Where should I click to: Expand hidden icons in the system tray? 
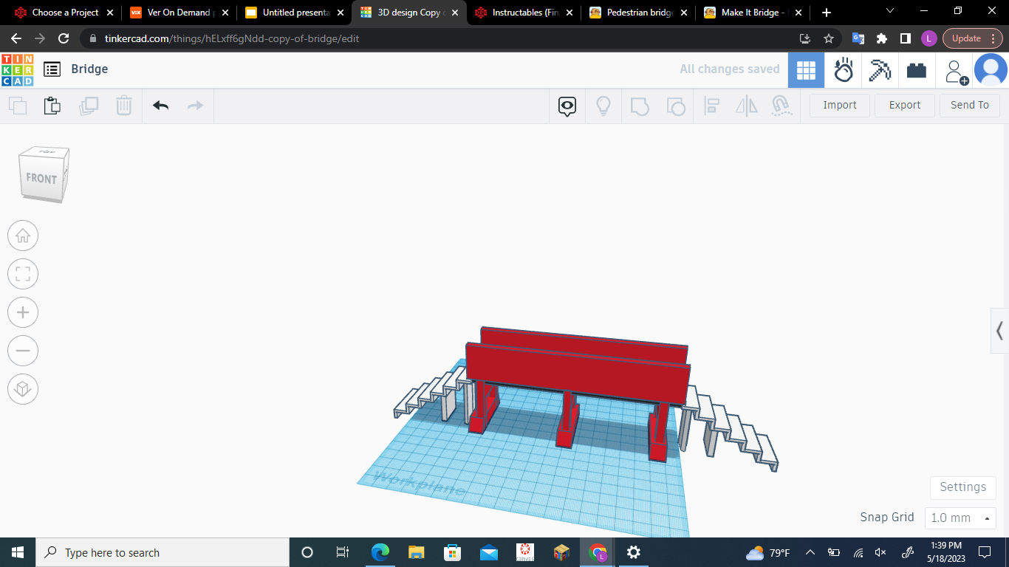pyautogui.click(x=810, y=551)
